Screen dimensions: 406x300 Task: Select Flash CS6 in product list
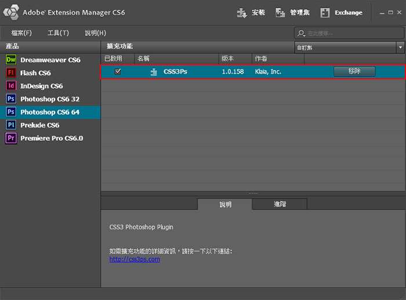click(x=50, y=72)
